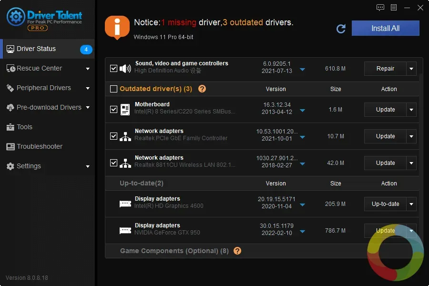Viewport: 429px width, 286px height.
Task: Click the Troubleshooter sidebar icon
Action: point(10,147)
